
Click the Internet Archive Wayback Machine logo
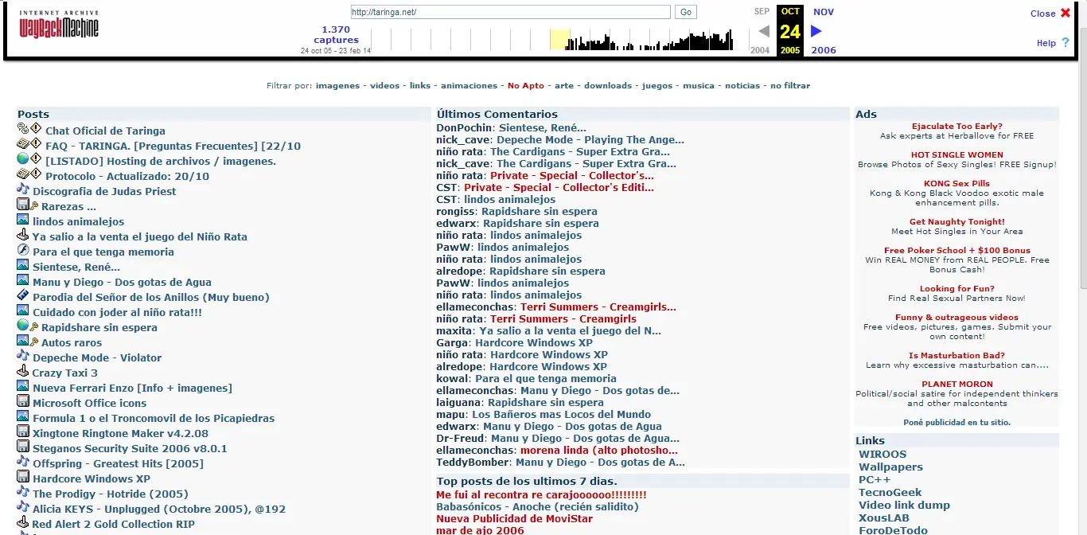coord(59,25)
